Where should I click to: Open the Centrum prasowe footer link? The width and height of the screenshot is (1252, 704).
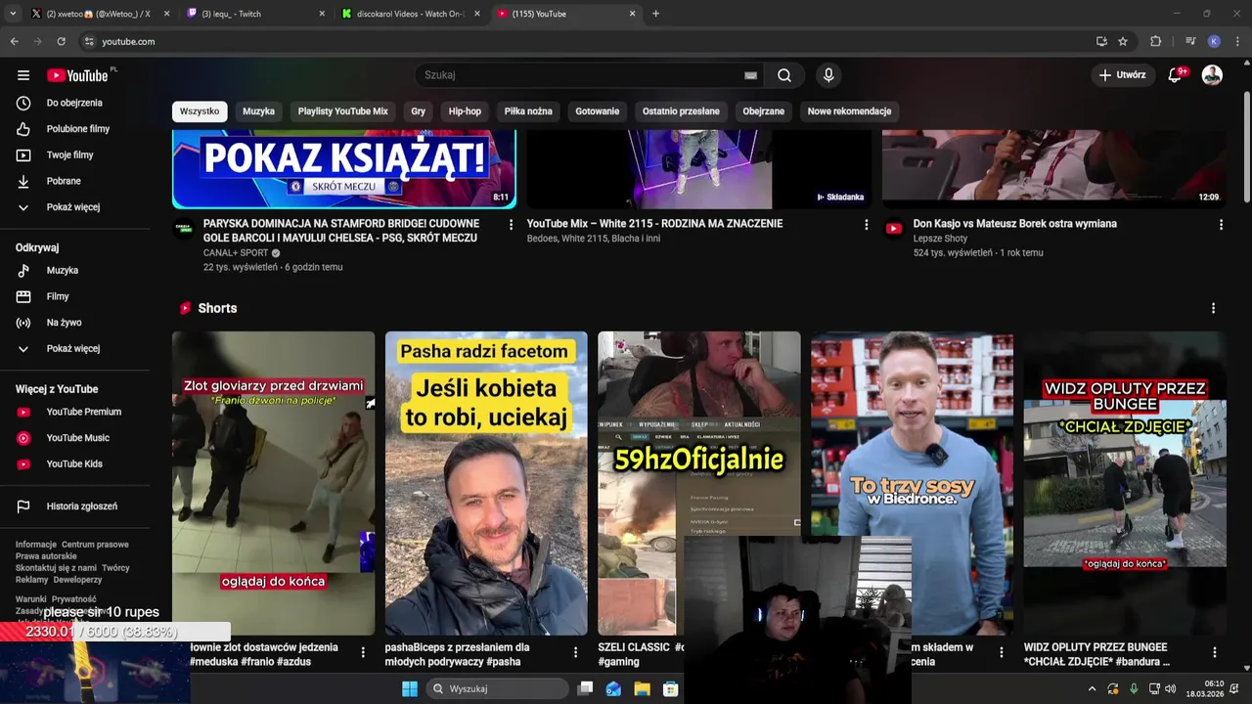pos(95,545)
